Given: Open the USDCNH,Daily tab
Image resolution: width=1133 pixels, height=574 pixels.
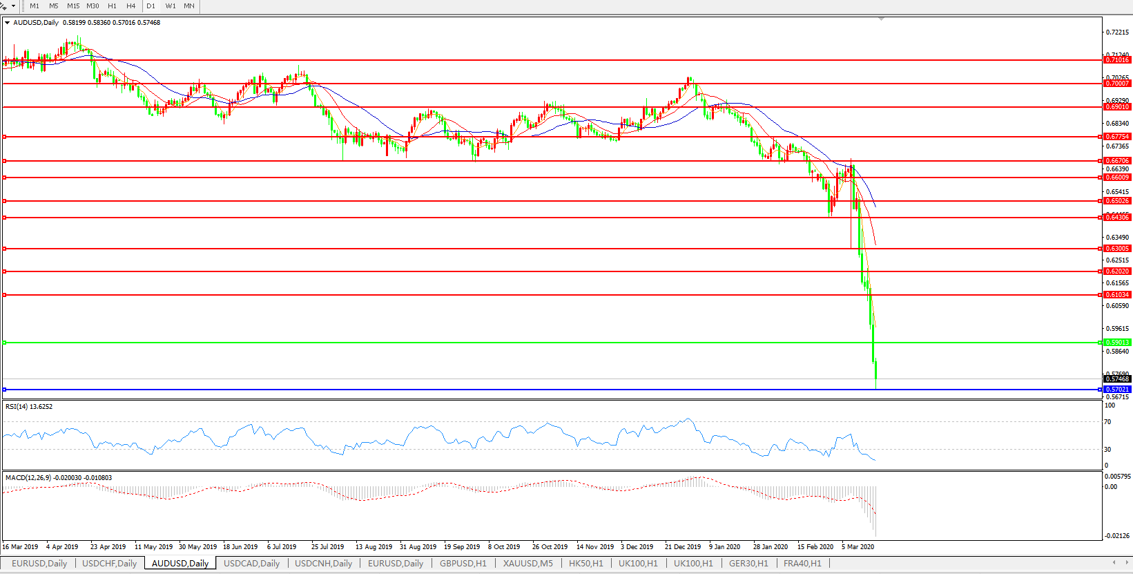Looking at the screenshot, I should tap(323, 564).
